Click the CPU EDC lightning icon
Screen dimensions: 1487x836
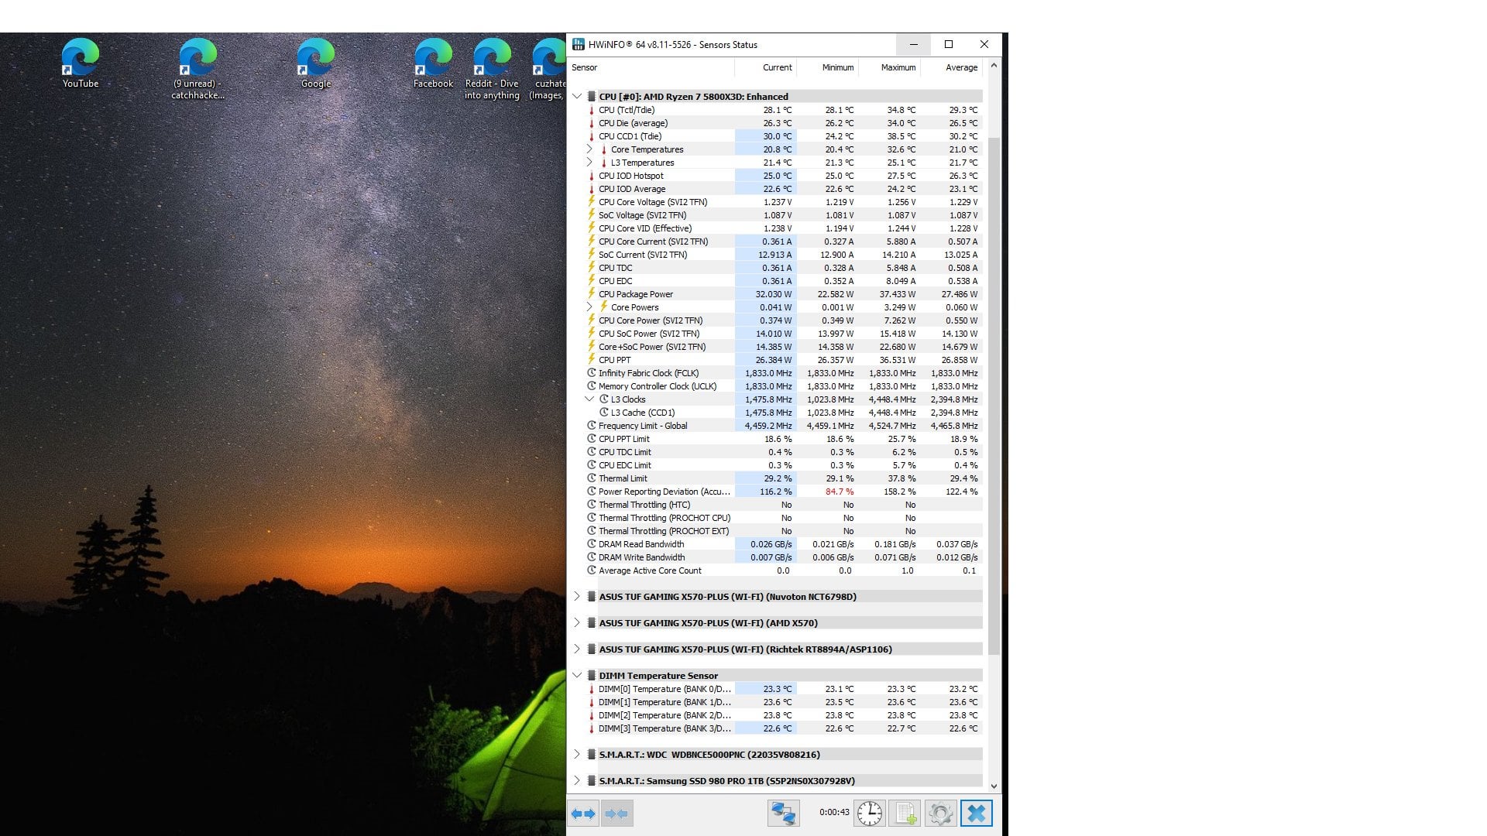coord(592,281)
